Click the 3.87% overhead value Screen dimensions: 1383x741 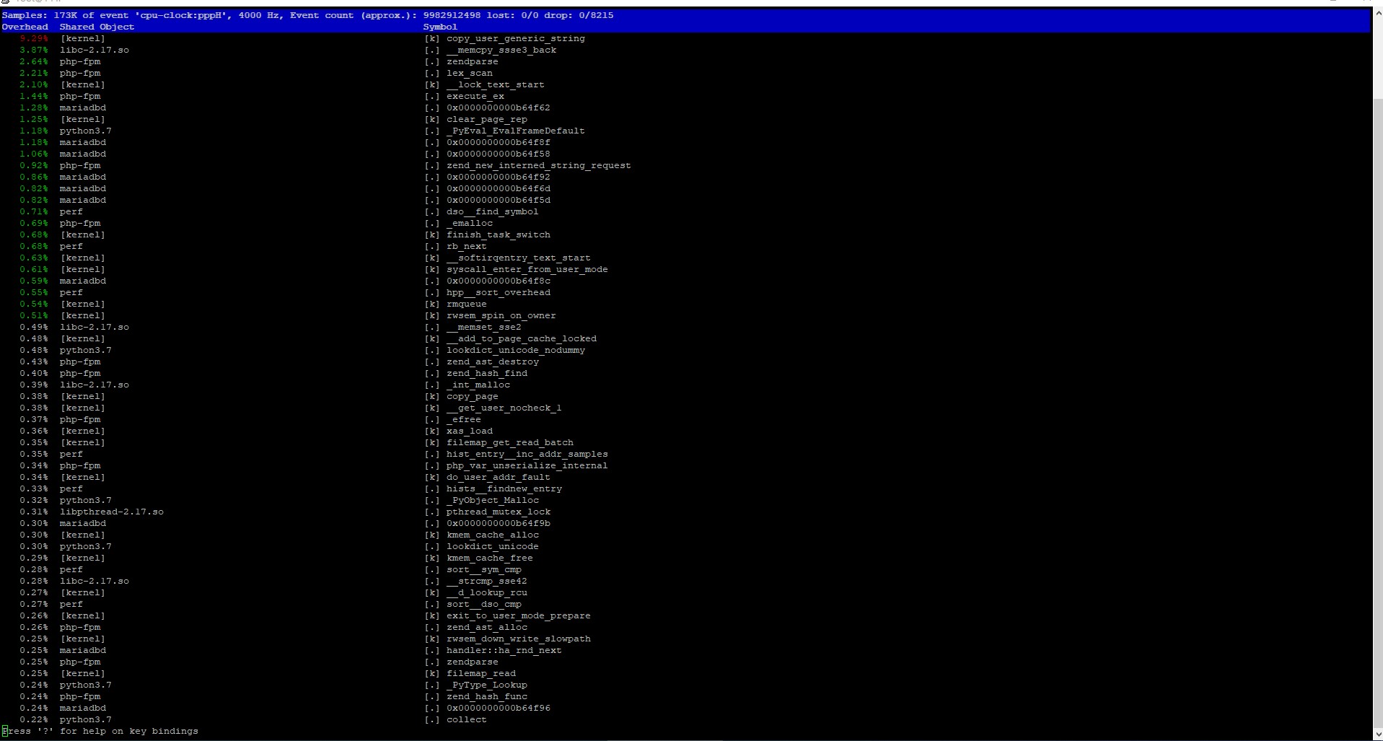pyautogui.click(x=34, y=50)
